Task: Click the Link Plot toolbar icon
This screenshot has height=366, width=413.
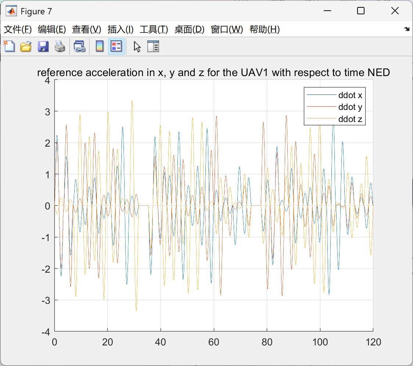Action: (x=79, y=47)
